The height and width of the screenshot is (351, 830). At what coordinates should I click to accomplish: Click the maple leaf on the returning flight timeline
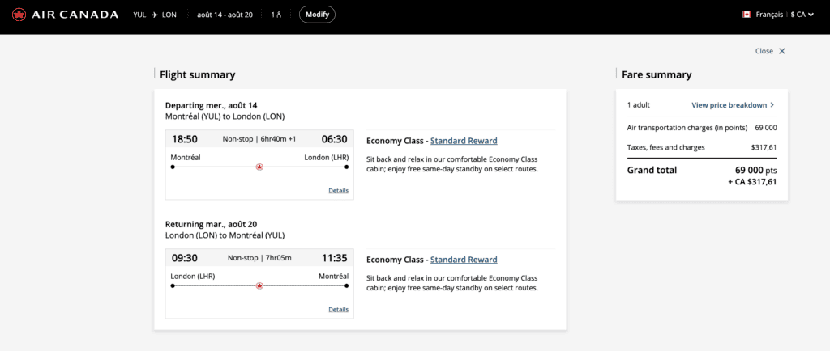(259, 285)
